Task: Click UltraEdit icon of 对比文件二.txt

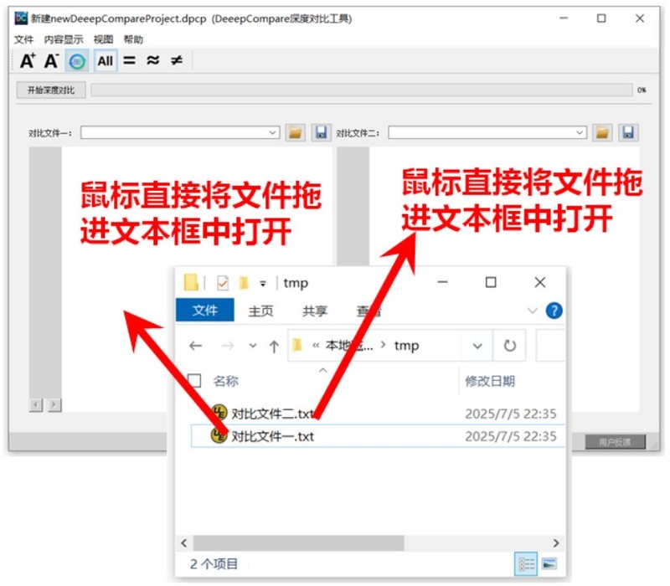Action: (219, 412)
